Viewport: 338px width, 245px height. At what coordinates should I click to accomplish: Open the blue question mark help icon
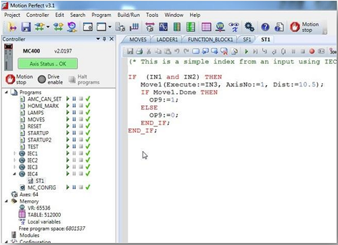coord(265,27)
